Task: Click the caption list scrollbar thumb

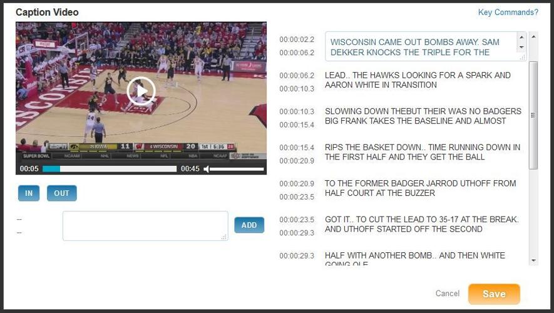Action: pos(533,116)
